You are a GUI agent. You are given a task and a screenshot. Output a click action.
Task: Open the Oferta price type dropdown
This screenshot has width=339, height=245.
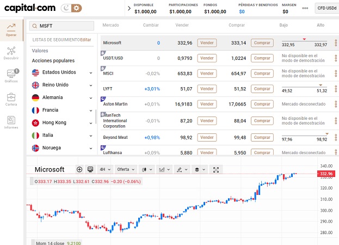126,169
